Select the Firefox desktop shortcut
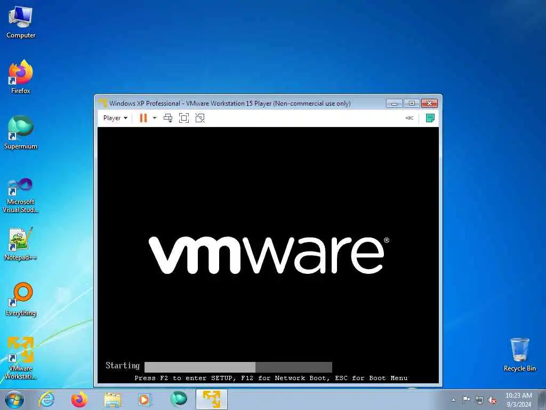Screen dimensions: 546x410 21,77
